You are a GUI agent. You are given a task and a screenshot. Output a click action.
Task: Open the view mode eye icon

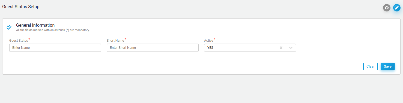coord(387,8)
